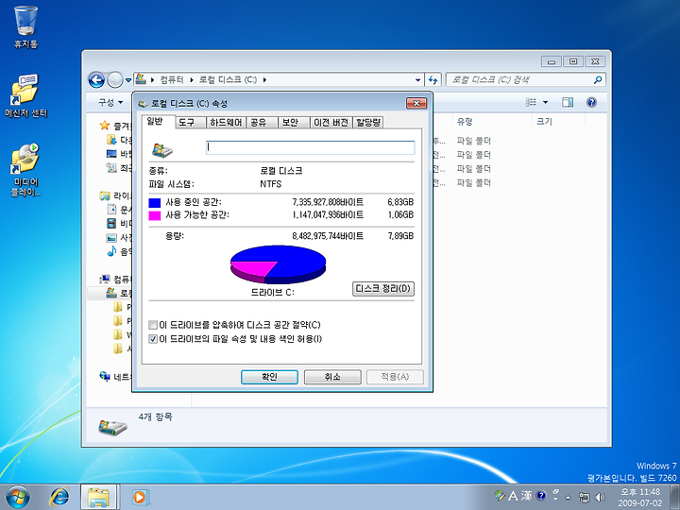680x510 pixels.
Task: Click the Explorer forward navigation arrow
Action: click(x=115, y=79)
